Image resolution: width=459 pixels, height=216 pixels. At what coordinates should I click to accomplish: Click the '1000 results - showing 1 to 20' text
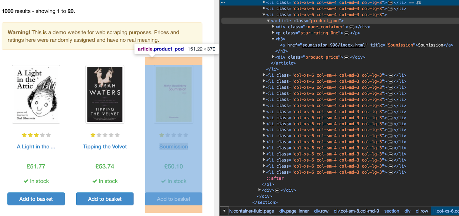[x=38, y=11]
